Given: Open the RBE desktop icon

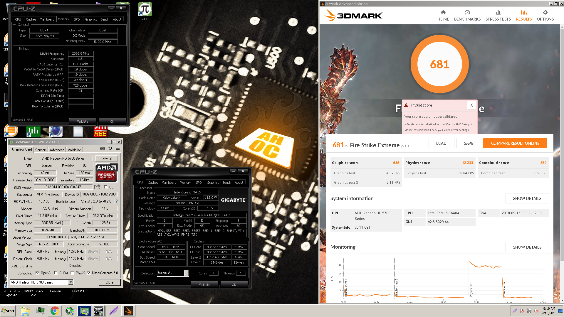Looking at the screenshot, I should pos(100,131).
